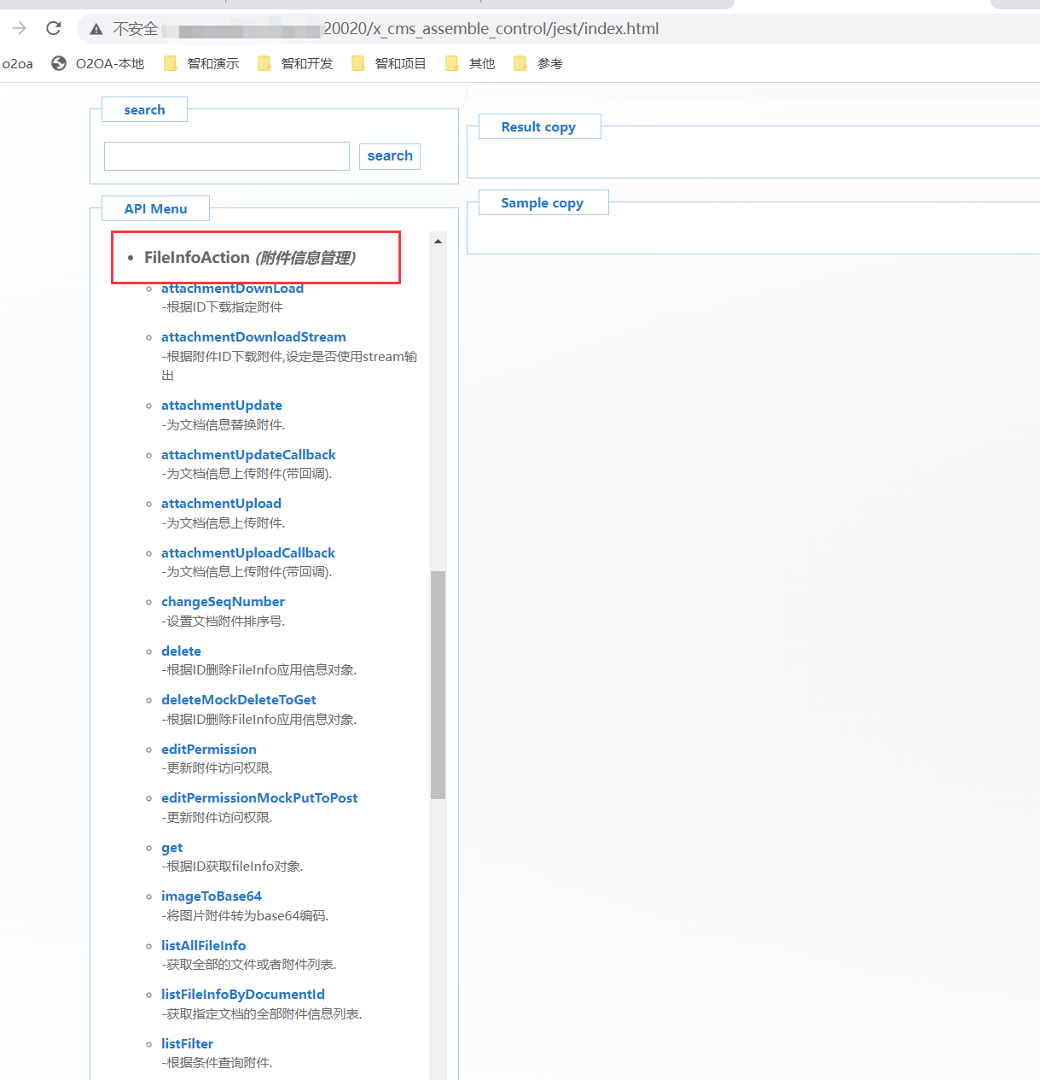Open the 智和演示 bookmark folder
Viewport: 1040px width, 1080px height.
click(201, 63)
